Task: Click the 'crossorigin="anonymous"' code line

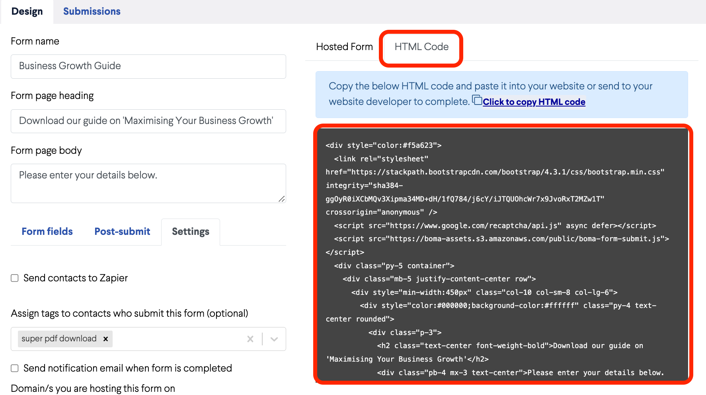Action: 381,212
